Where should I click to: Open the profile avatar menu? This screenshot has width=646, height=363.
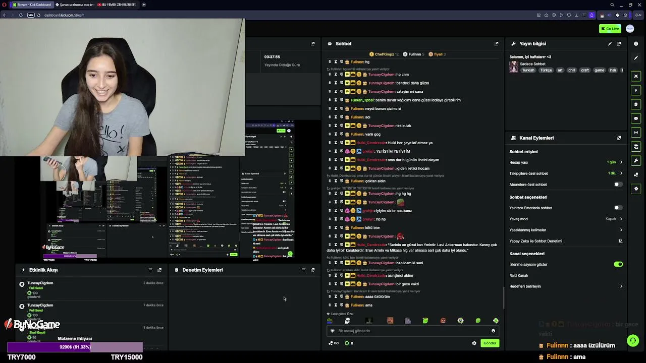(x=630, y=29)
